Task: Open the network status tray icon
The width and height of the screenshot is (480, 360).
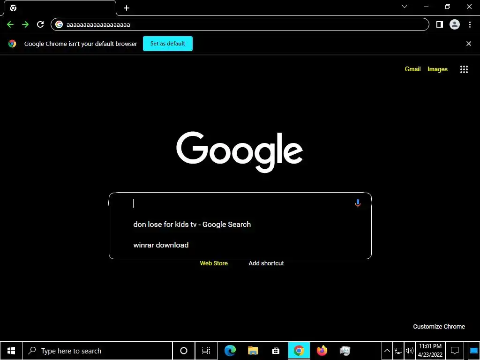Action: (x=398, y=351)
